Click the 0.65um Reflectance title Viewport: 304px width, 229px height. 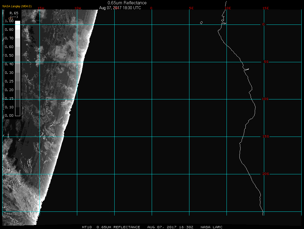[x=127, y=3]
